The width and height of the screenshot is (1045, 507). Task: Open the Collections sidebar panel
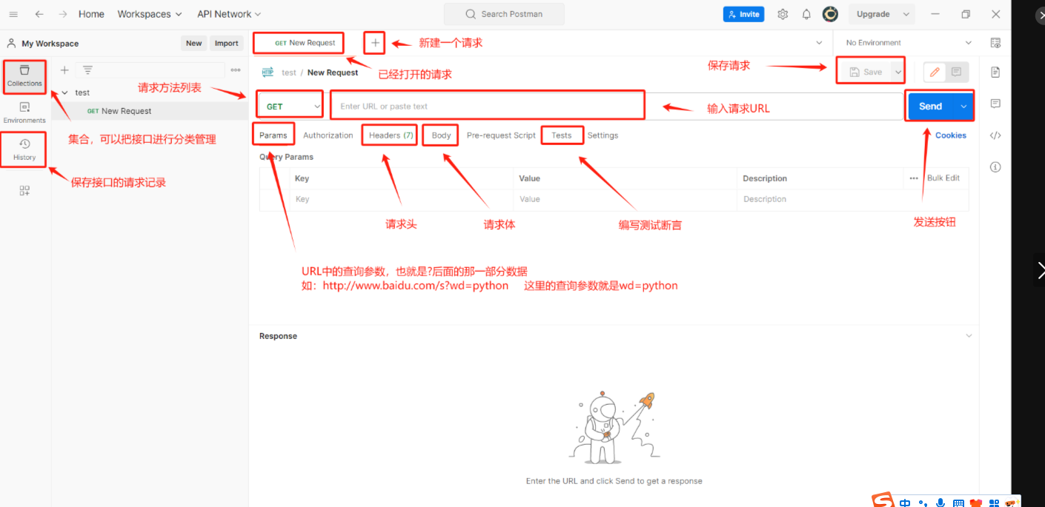[x=24, y=75]
